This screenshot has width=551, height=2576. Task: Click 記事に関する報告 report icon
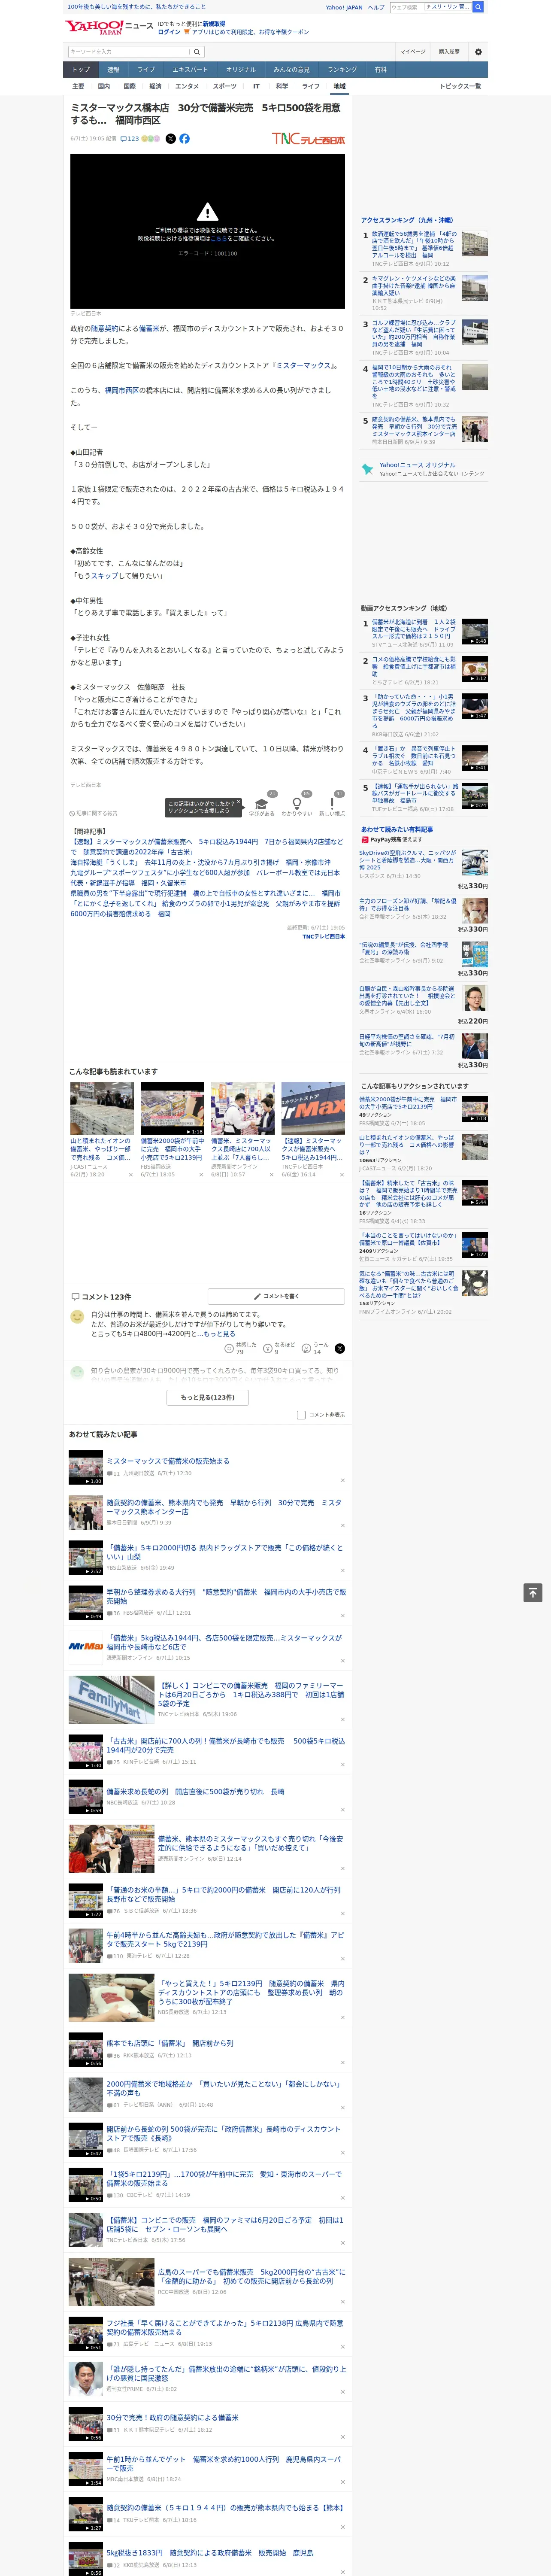[x=93, y=813]
